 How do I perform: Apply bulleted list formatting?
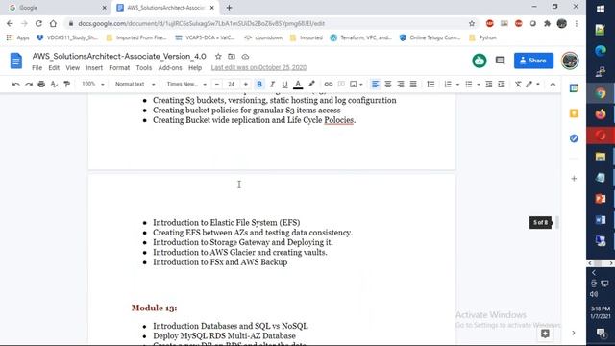[x=468, y=84]
